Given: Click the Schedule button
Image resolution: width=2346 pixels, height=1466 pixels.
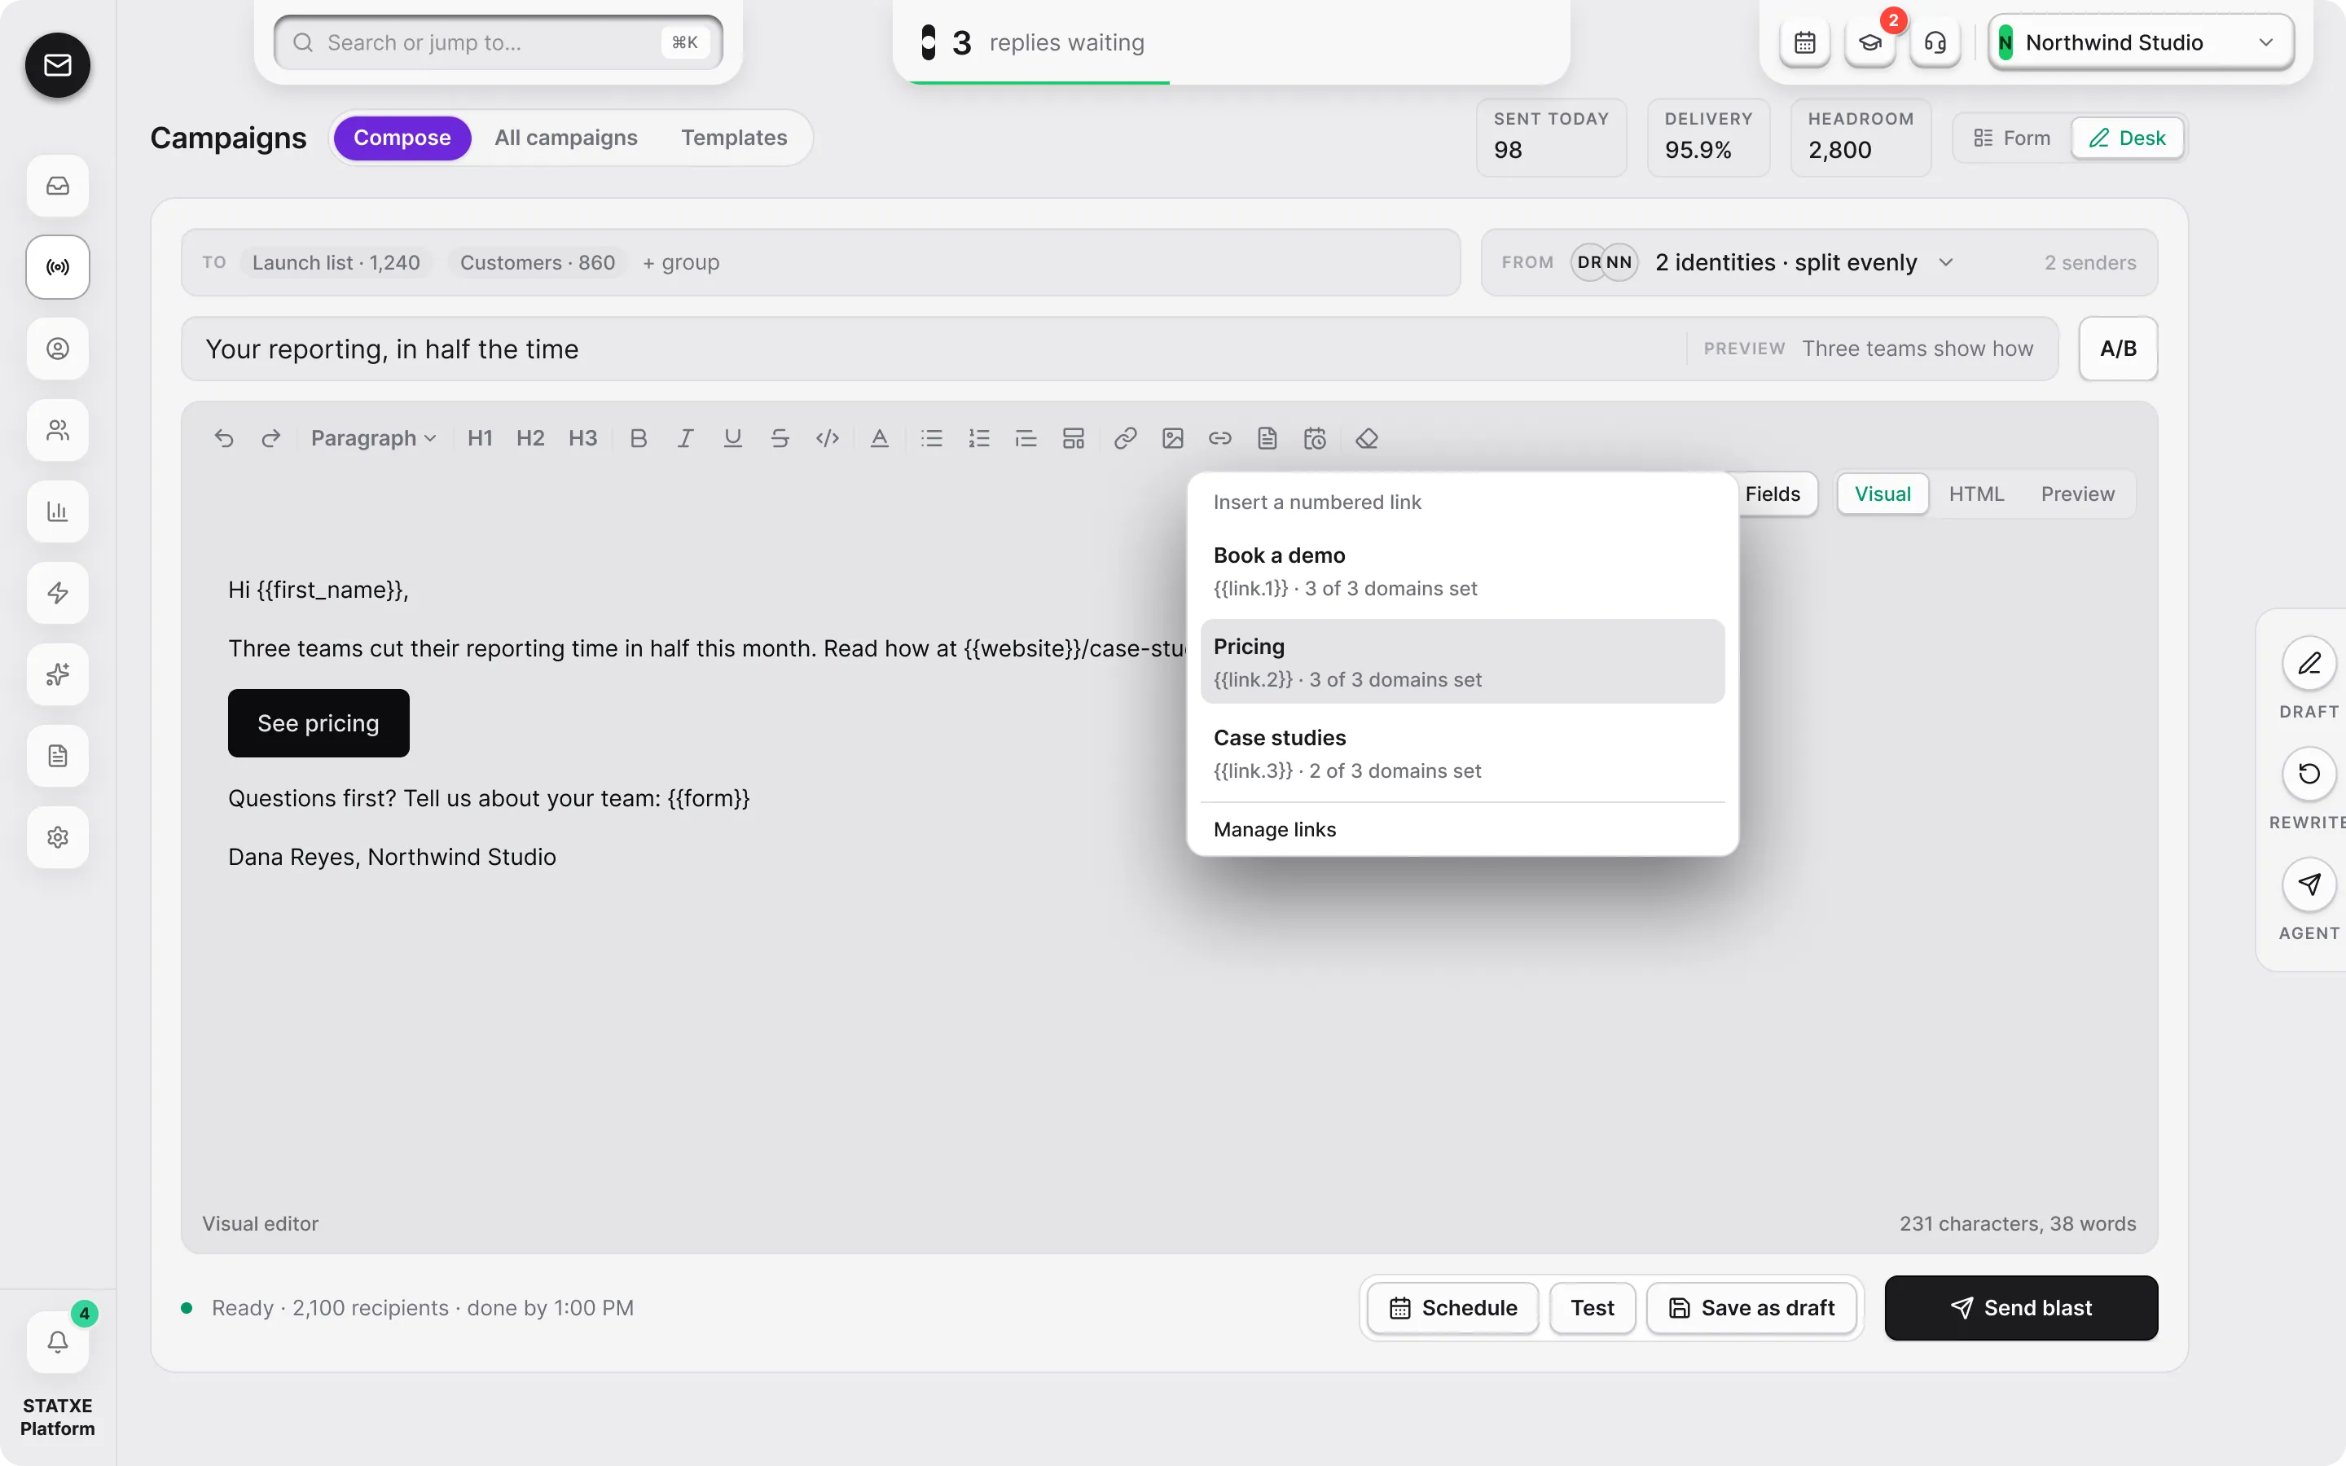Looking at the screenshot, I should pyautogui.click(x=1452, y=1308).
